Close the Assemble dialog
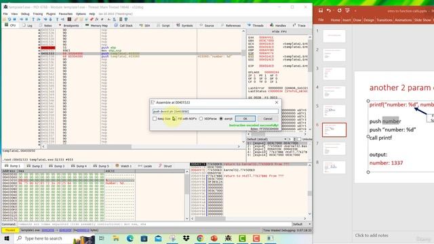Screen dimensions: 434x244 (x=277, y=102)
